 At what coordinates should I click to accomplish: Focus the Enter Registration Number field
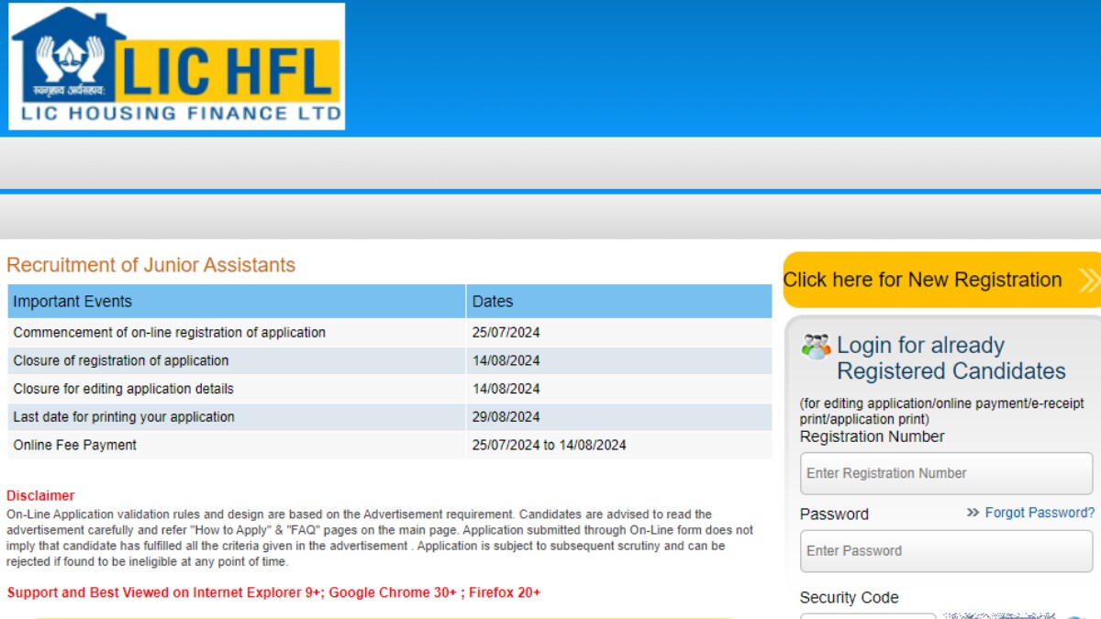pyautogui.click(x=946, y=473)
